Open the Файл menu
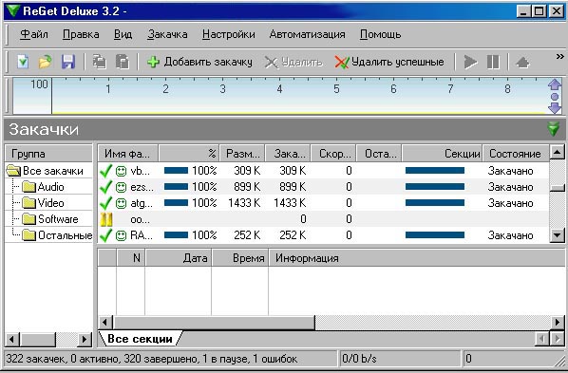This screenshot has height=373, width=568. coord(33,34)
